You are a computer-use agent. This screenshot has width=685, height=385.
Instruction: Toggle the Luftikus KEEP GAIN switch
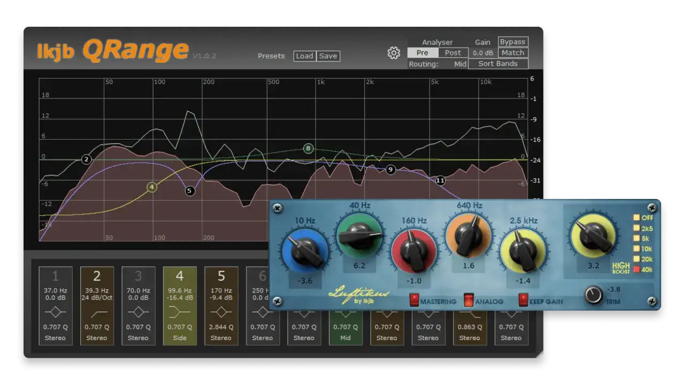[x=523, y=299]
